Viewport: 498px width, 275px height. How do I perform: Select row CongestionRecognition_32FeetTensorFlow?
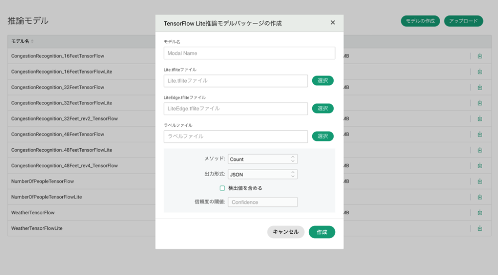[x=249, y=87]
